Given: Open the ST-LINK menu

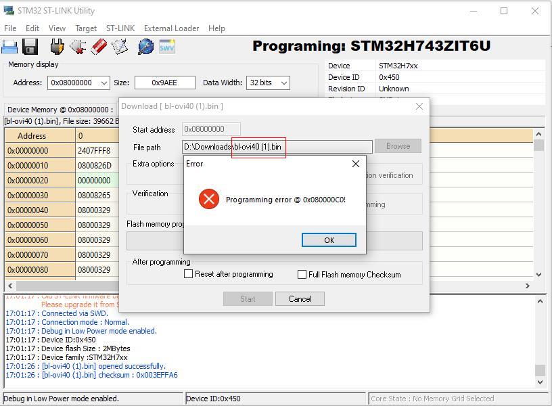Looking at the screenshot, I should 120,28.
